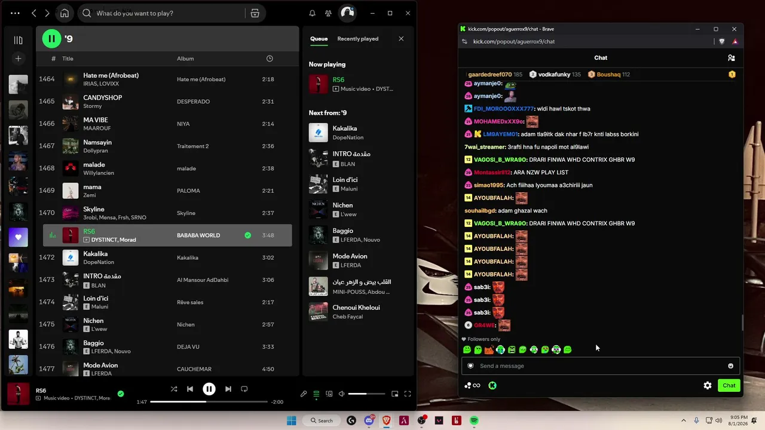Open the emote picker smiley icon
Image resolution: width=765 pixels, height=430 pixels.
click(x=730, y=365)
